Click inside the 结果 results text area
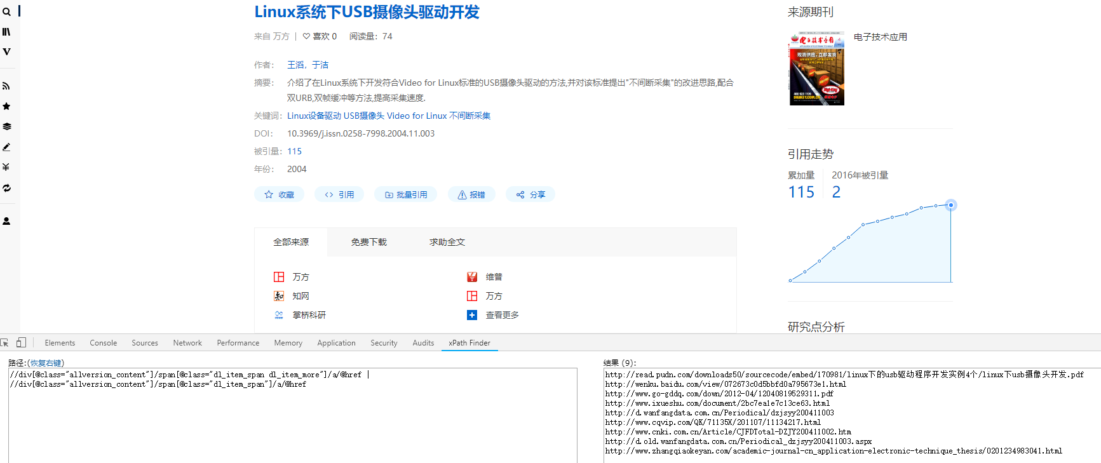The width and height of the screenshot is (1101, 463). point(852,415)
